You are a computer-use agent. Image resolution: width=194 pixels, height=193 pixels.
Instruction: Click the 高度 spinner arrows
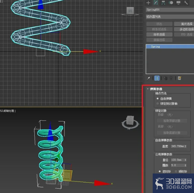[185, 146]
